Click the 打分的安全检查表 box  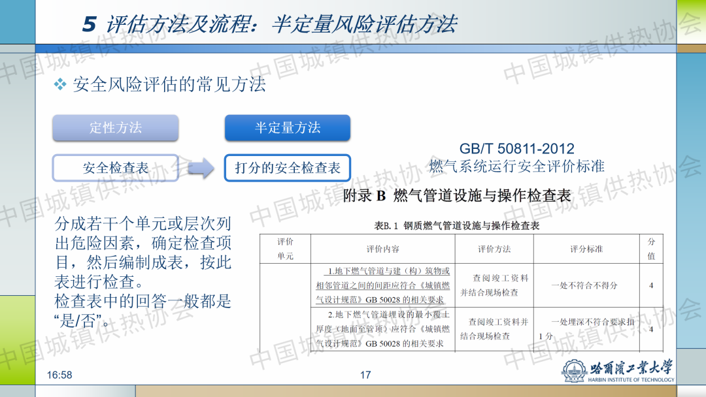tap(287, 168)
